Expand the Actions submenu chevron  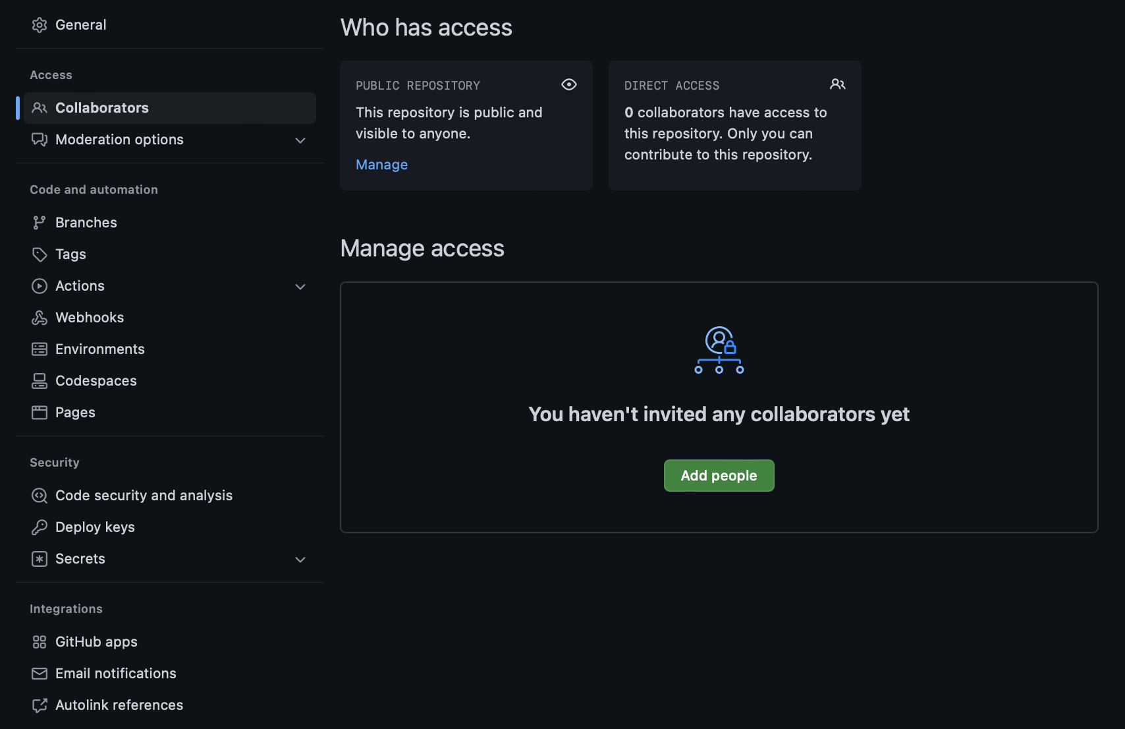pos(300,287)
